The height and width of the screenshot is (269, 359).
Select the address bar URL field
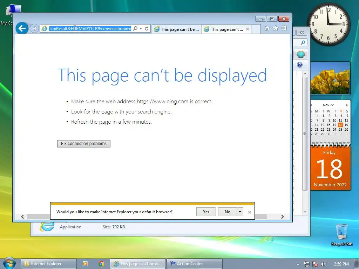(89, 29)
